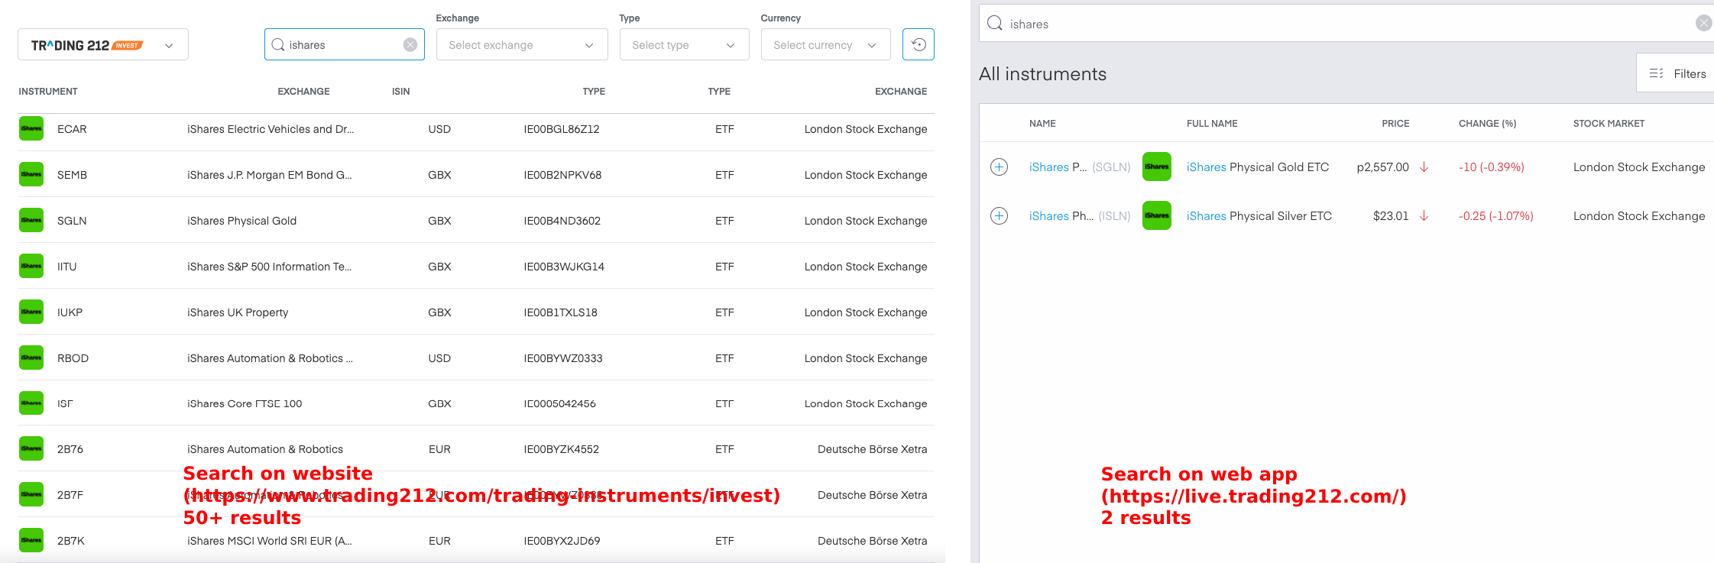Open the iShares Physical Silver ETC link
Viewport: 1714px width, 563px height.
(1259, 215)
